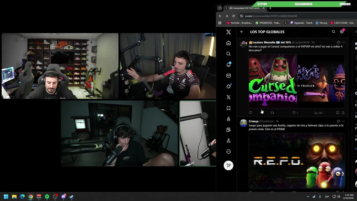Screen dimensions: 357x201
Task: Open Messages envelope in X sidebar
Action: (228, 75)
